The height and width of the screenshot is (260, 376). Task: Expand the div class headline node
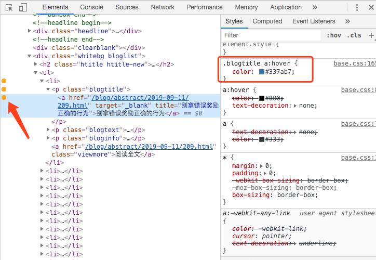30,31
